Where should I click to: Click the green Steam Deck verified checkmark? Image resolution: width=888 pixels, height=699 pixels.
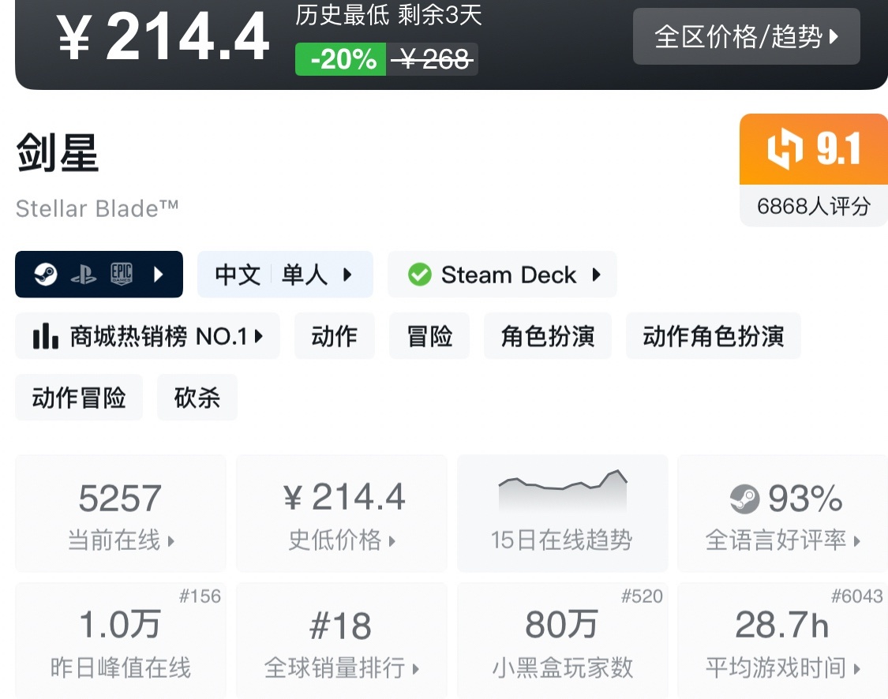[x=419, y=275]
